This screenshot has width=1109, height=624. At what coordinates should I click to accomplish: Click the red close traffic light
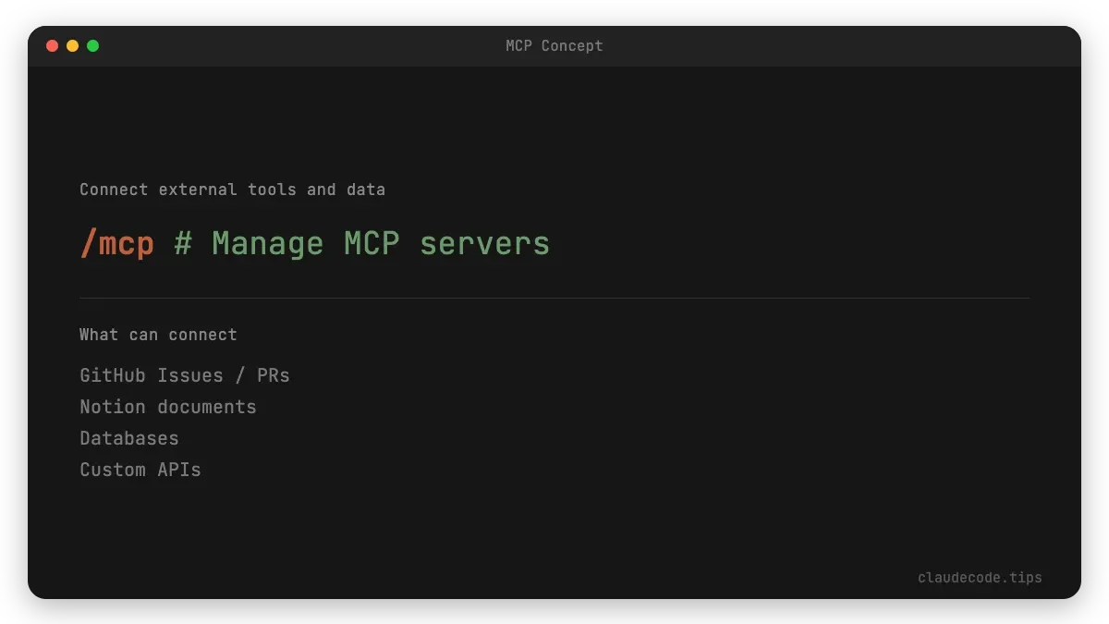click(x=52, y=44)
